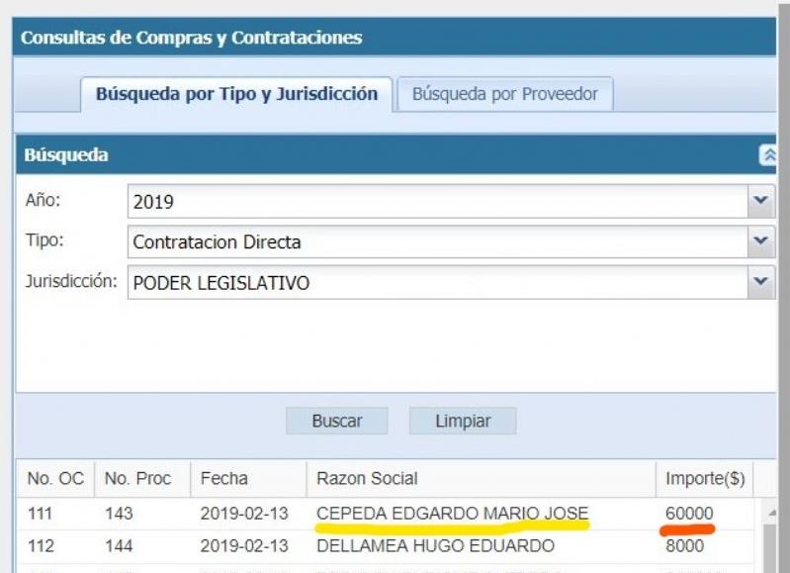Collapse the Búsqueda panel with chevron icon
Viewport: 790px width, 573px height.
point(767,155)
